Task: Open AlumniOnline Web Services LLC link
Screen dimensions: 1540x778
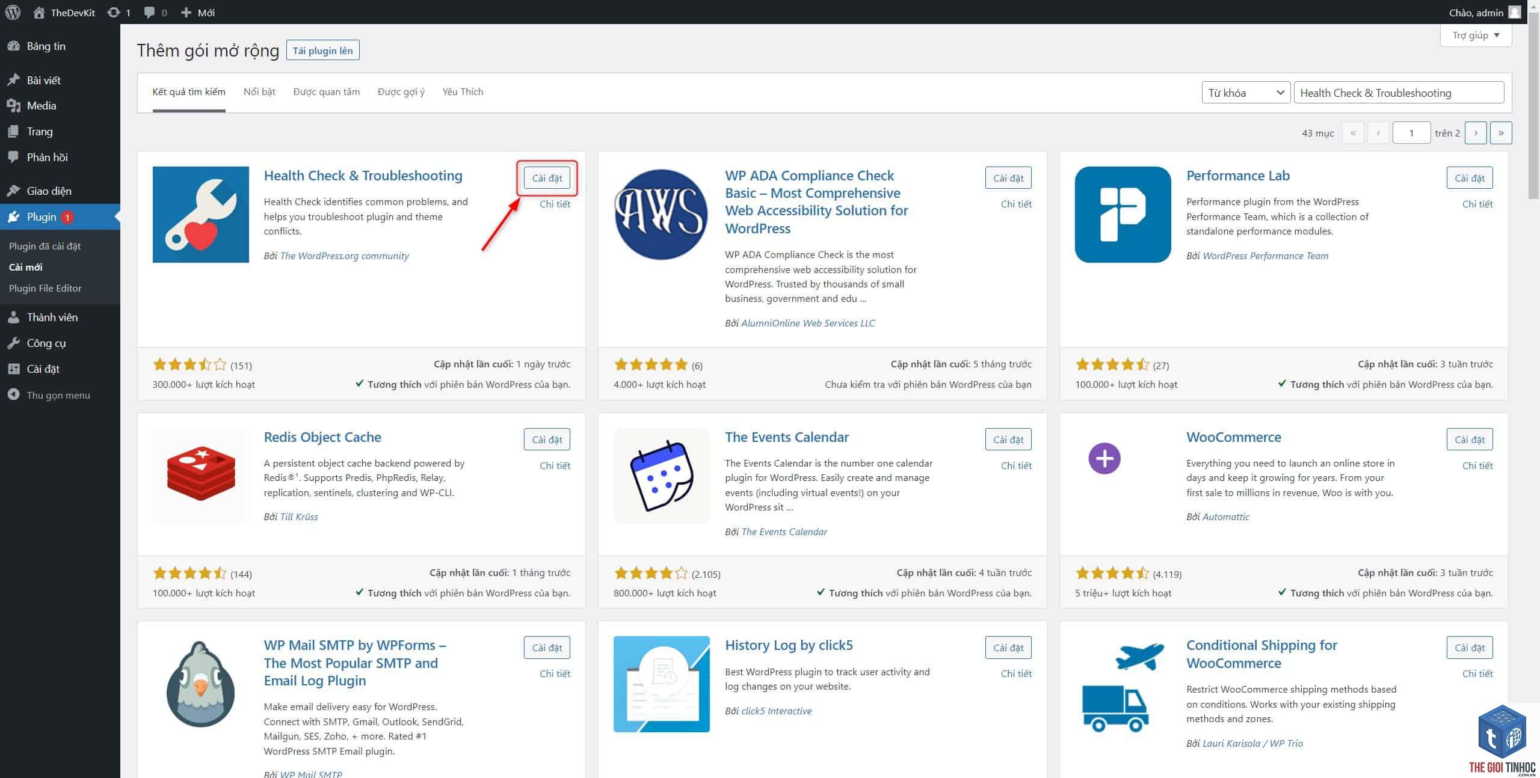Action: coord(808,323)
